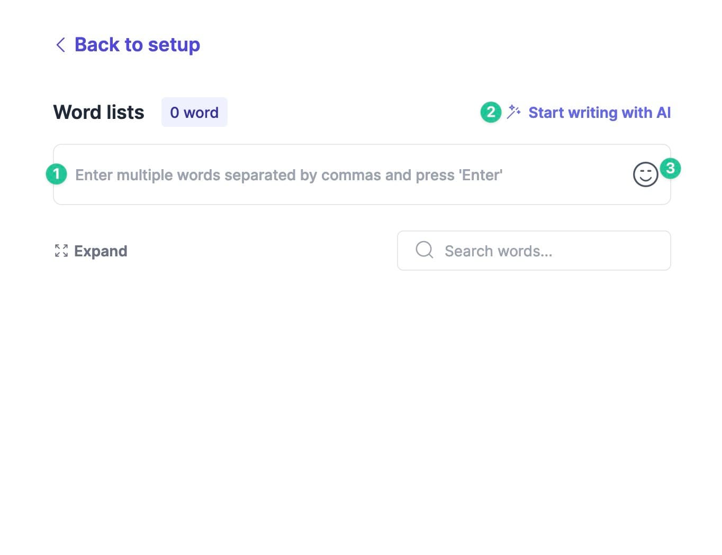This screenshot has height=555, width=722.
Task: Click the Expand arrows icon
Action: pyautogui.click(x=61, y=251)
